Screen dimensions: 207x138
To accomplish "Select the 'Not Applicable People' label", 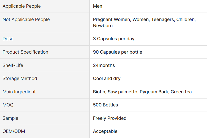I will point(26,19).
